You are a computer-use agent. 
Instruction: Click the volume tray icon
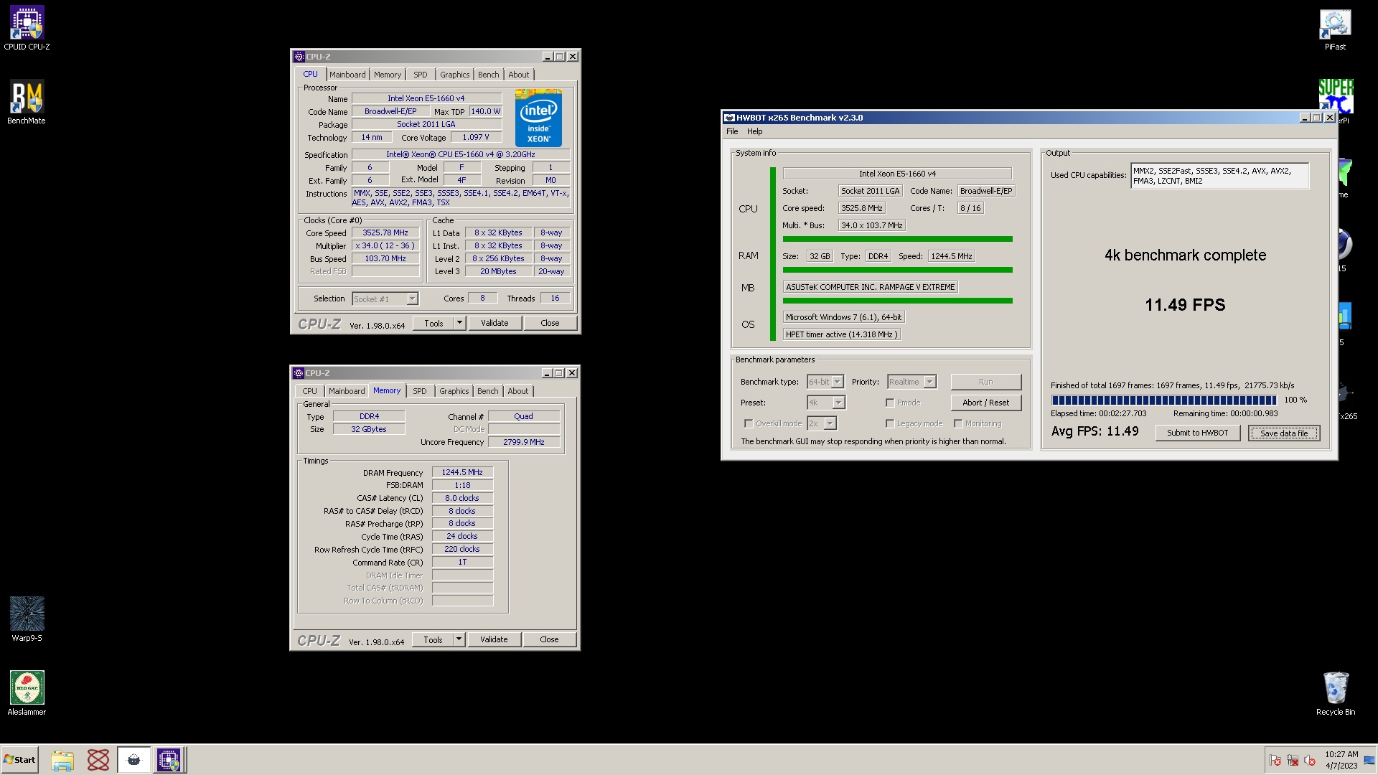[x=1310, y=761]
